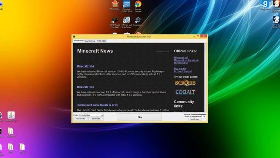
Task: Expand the Profile dropdown
Action: pos(102,115)
